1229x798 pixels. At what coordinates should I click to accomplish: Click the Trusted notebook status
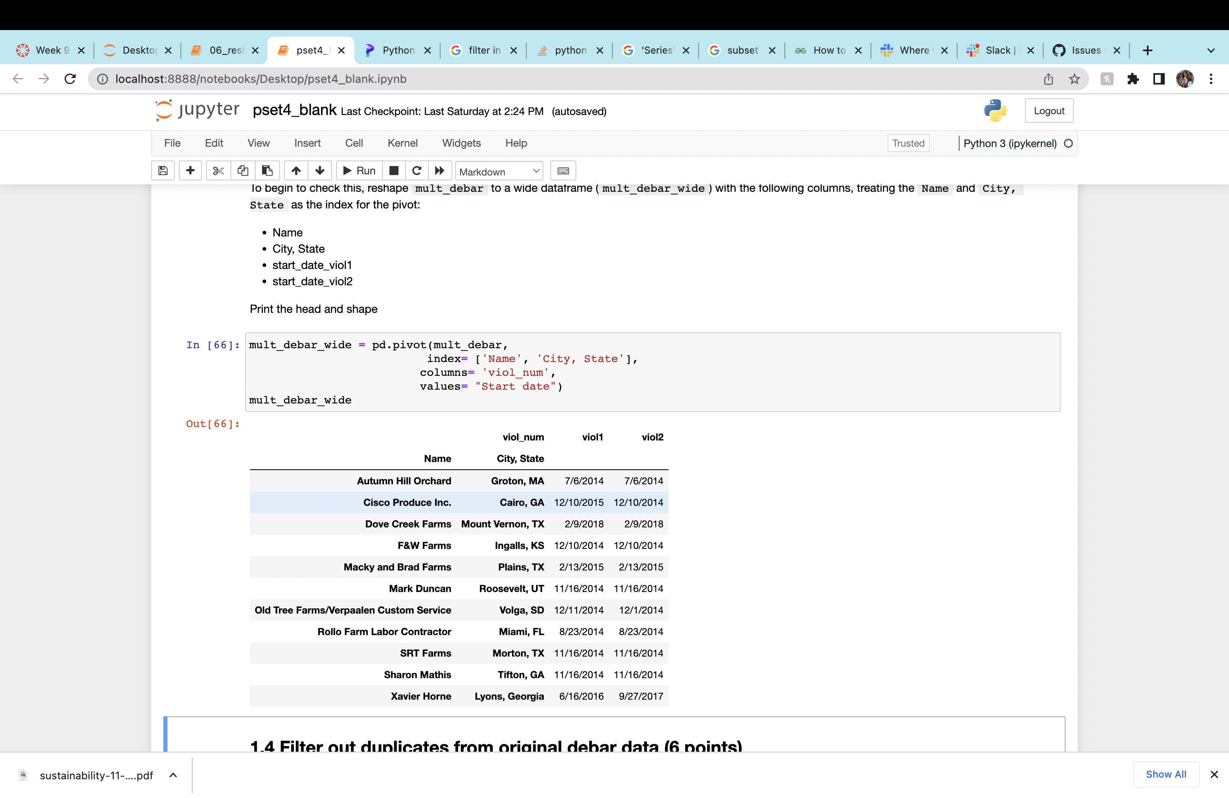pyautogui.click(x=908, y=143)
